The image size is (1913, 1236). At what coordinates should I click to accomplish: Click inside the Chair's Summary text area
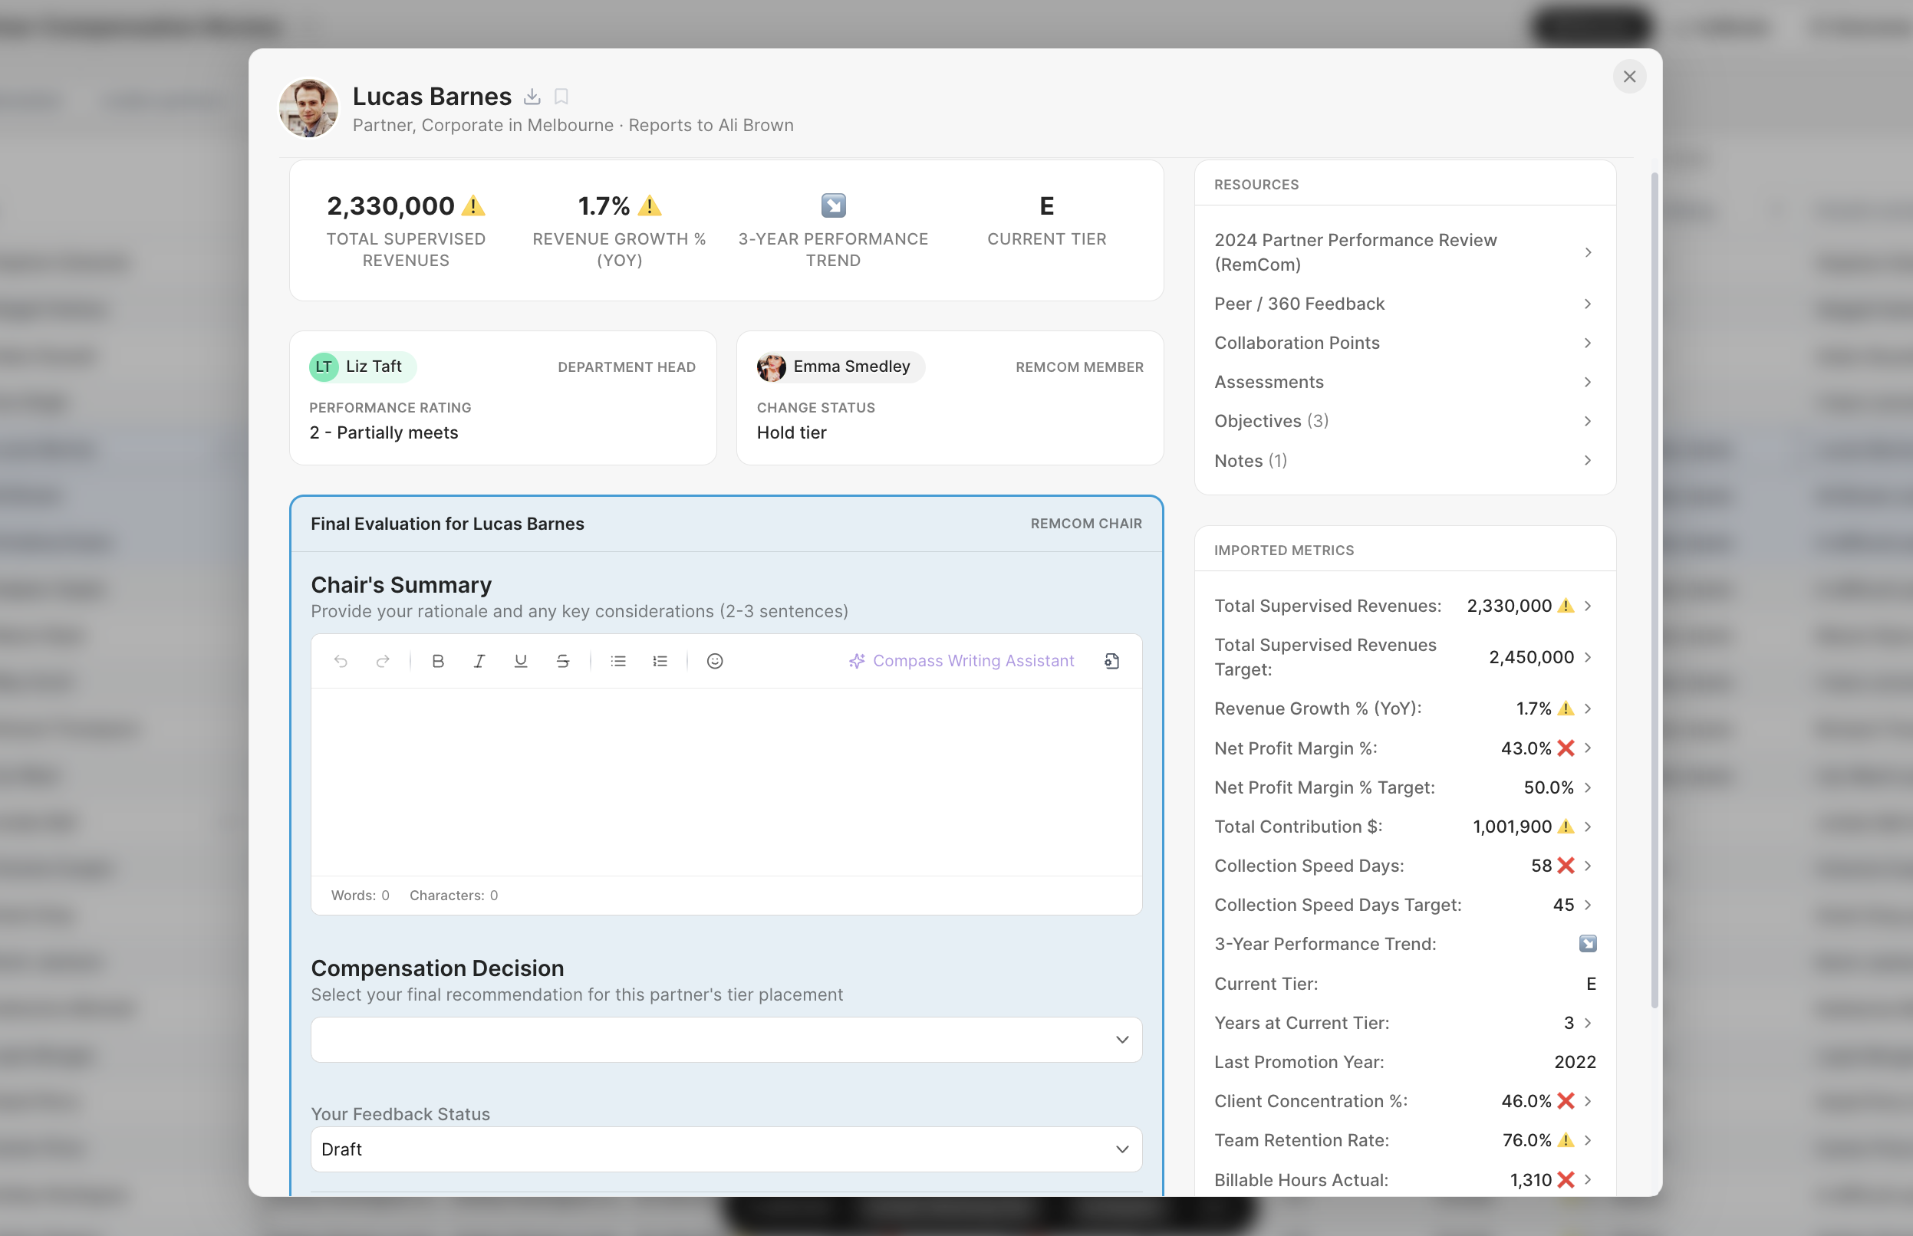(x=726, y=781)
